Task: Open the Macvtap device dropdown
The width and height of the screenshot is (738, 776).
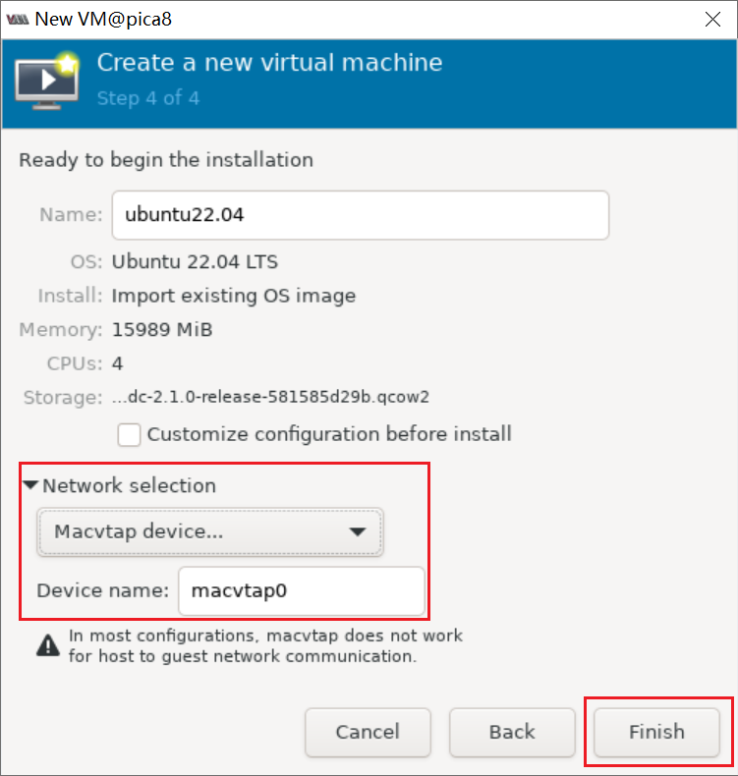Action: click(x=210, y=531)
